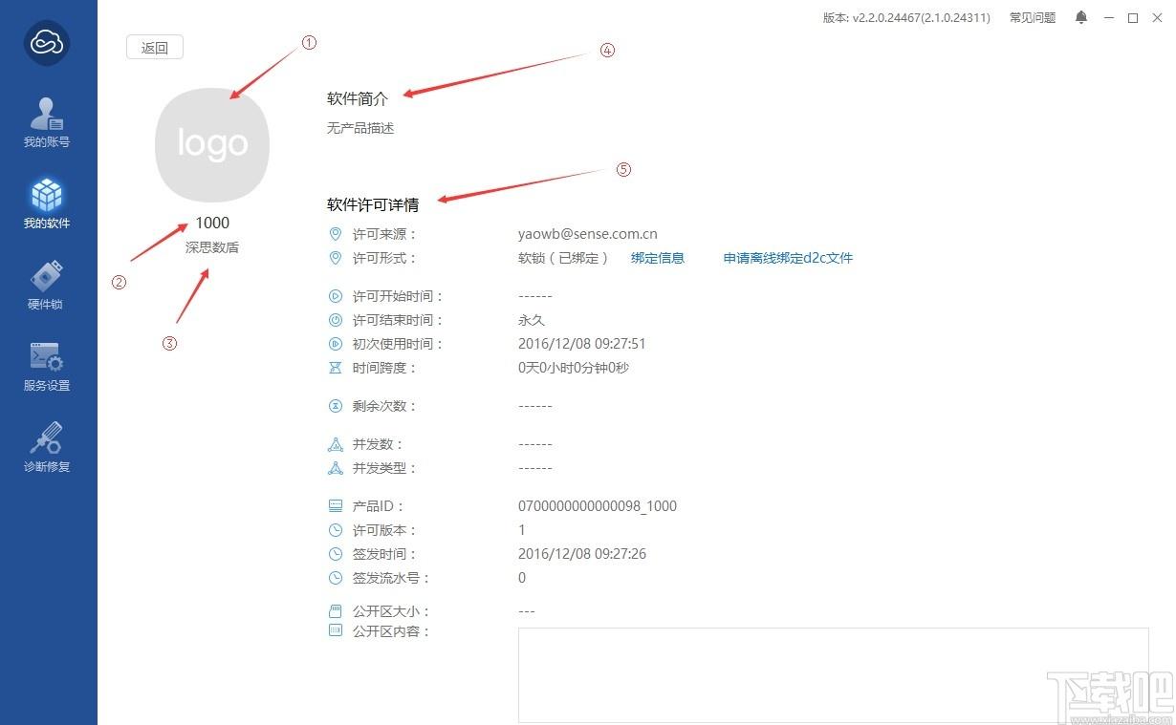Click clock icon beside 签发流水号
The height and width of the screenshot is (725, 1176).
click(336, 578)
